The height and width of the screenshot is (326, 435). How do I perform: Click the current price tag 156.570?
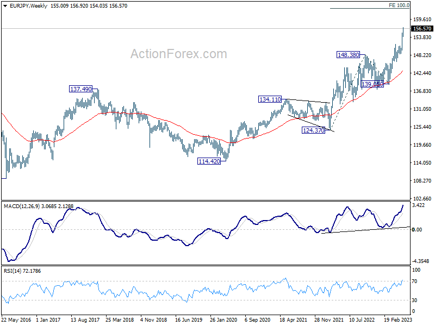(x=422, y=29)
